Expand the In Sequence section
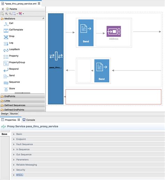The image size is (165, 180). pyautogui.click(x=88, y=149)
